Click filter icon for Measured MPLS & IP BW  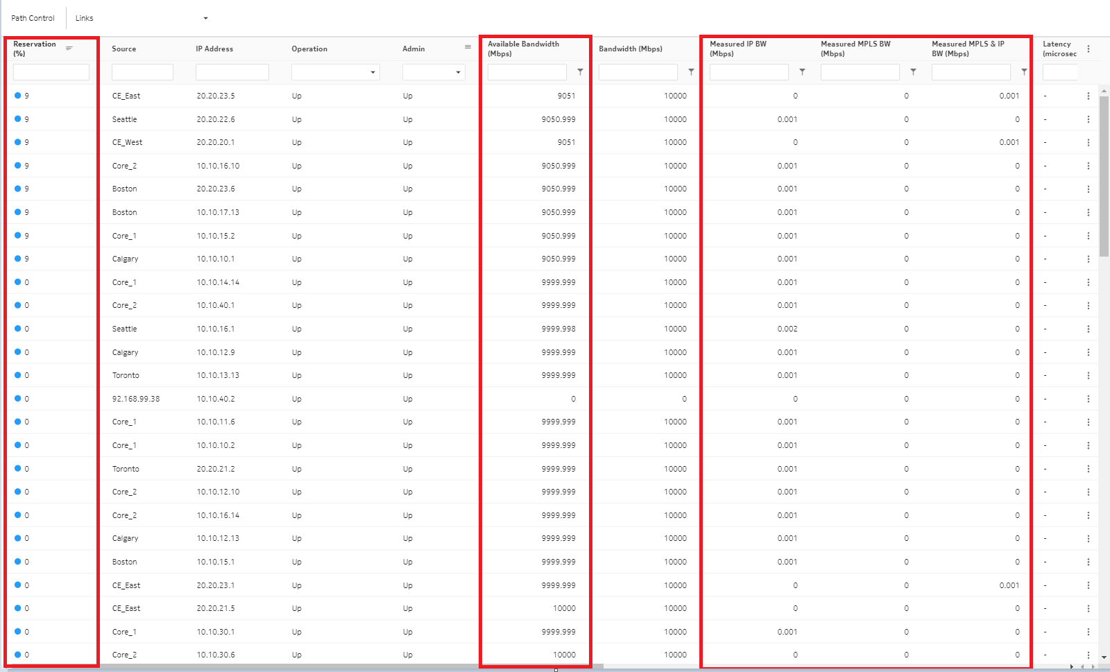1024,71
